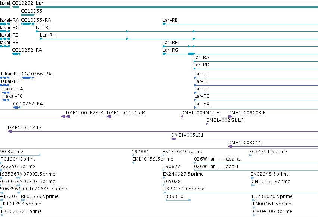Screen dimensions: 318x217
Task: Select the EK140459.5prime EST label
Action: pos(152,159)
